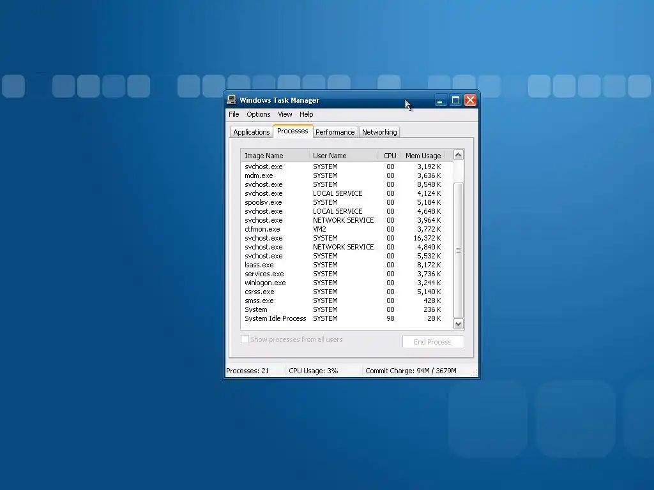Screen dimensions: 654x490
Task: Select svchost.exe using 3,192 K memory
Action: tap(347, 167)
